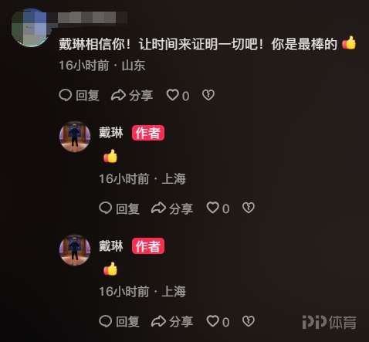Dislike the top comment with broken heart
The height and width of the screenshot is (342, 369).
(x=208, y=95)
